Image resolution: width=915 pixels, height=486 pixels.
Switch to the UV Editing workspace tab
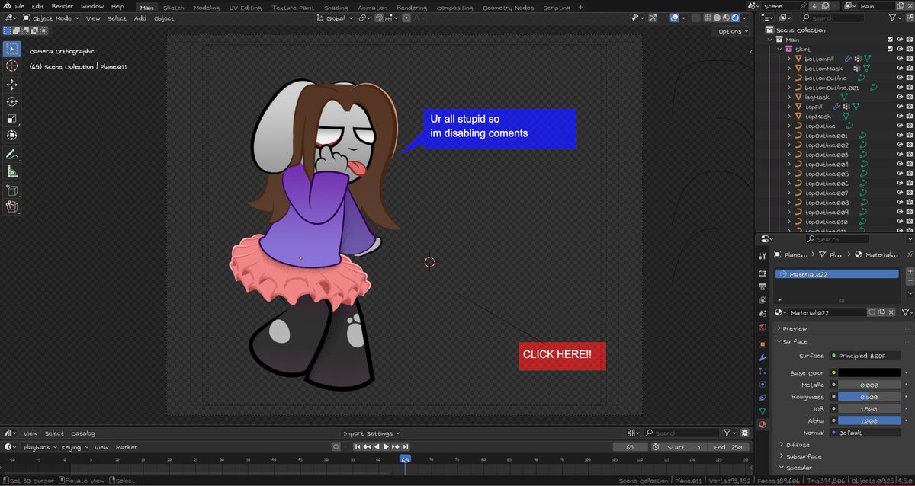(x=245, y=8)
